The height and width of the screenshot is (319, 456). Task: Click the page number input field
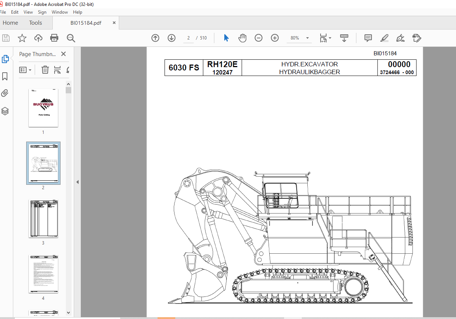click(188, 38)
